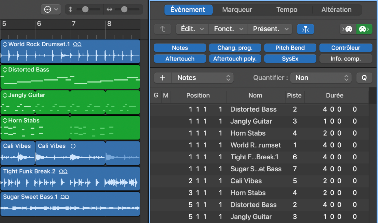Click the Position column header
The image size is (378, 223).
(198, 95)
